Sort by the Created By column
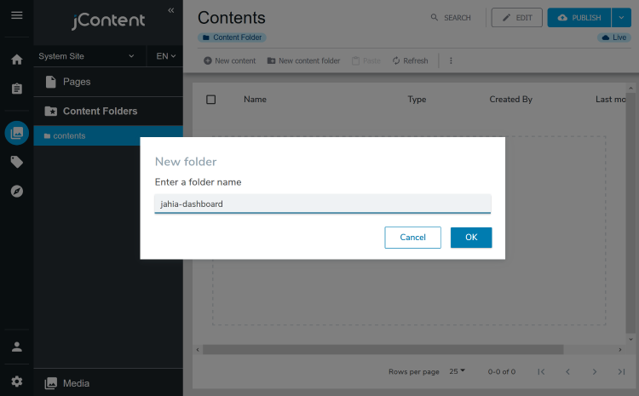Viewport: 639px width, 396px height. (511, 100)
